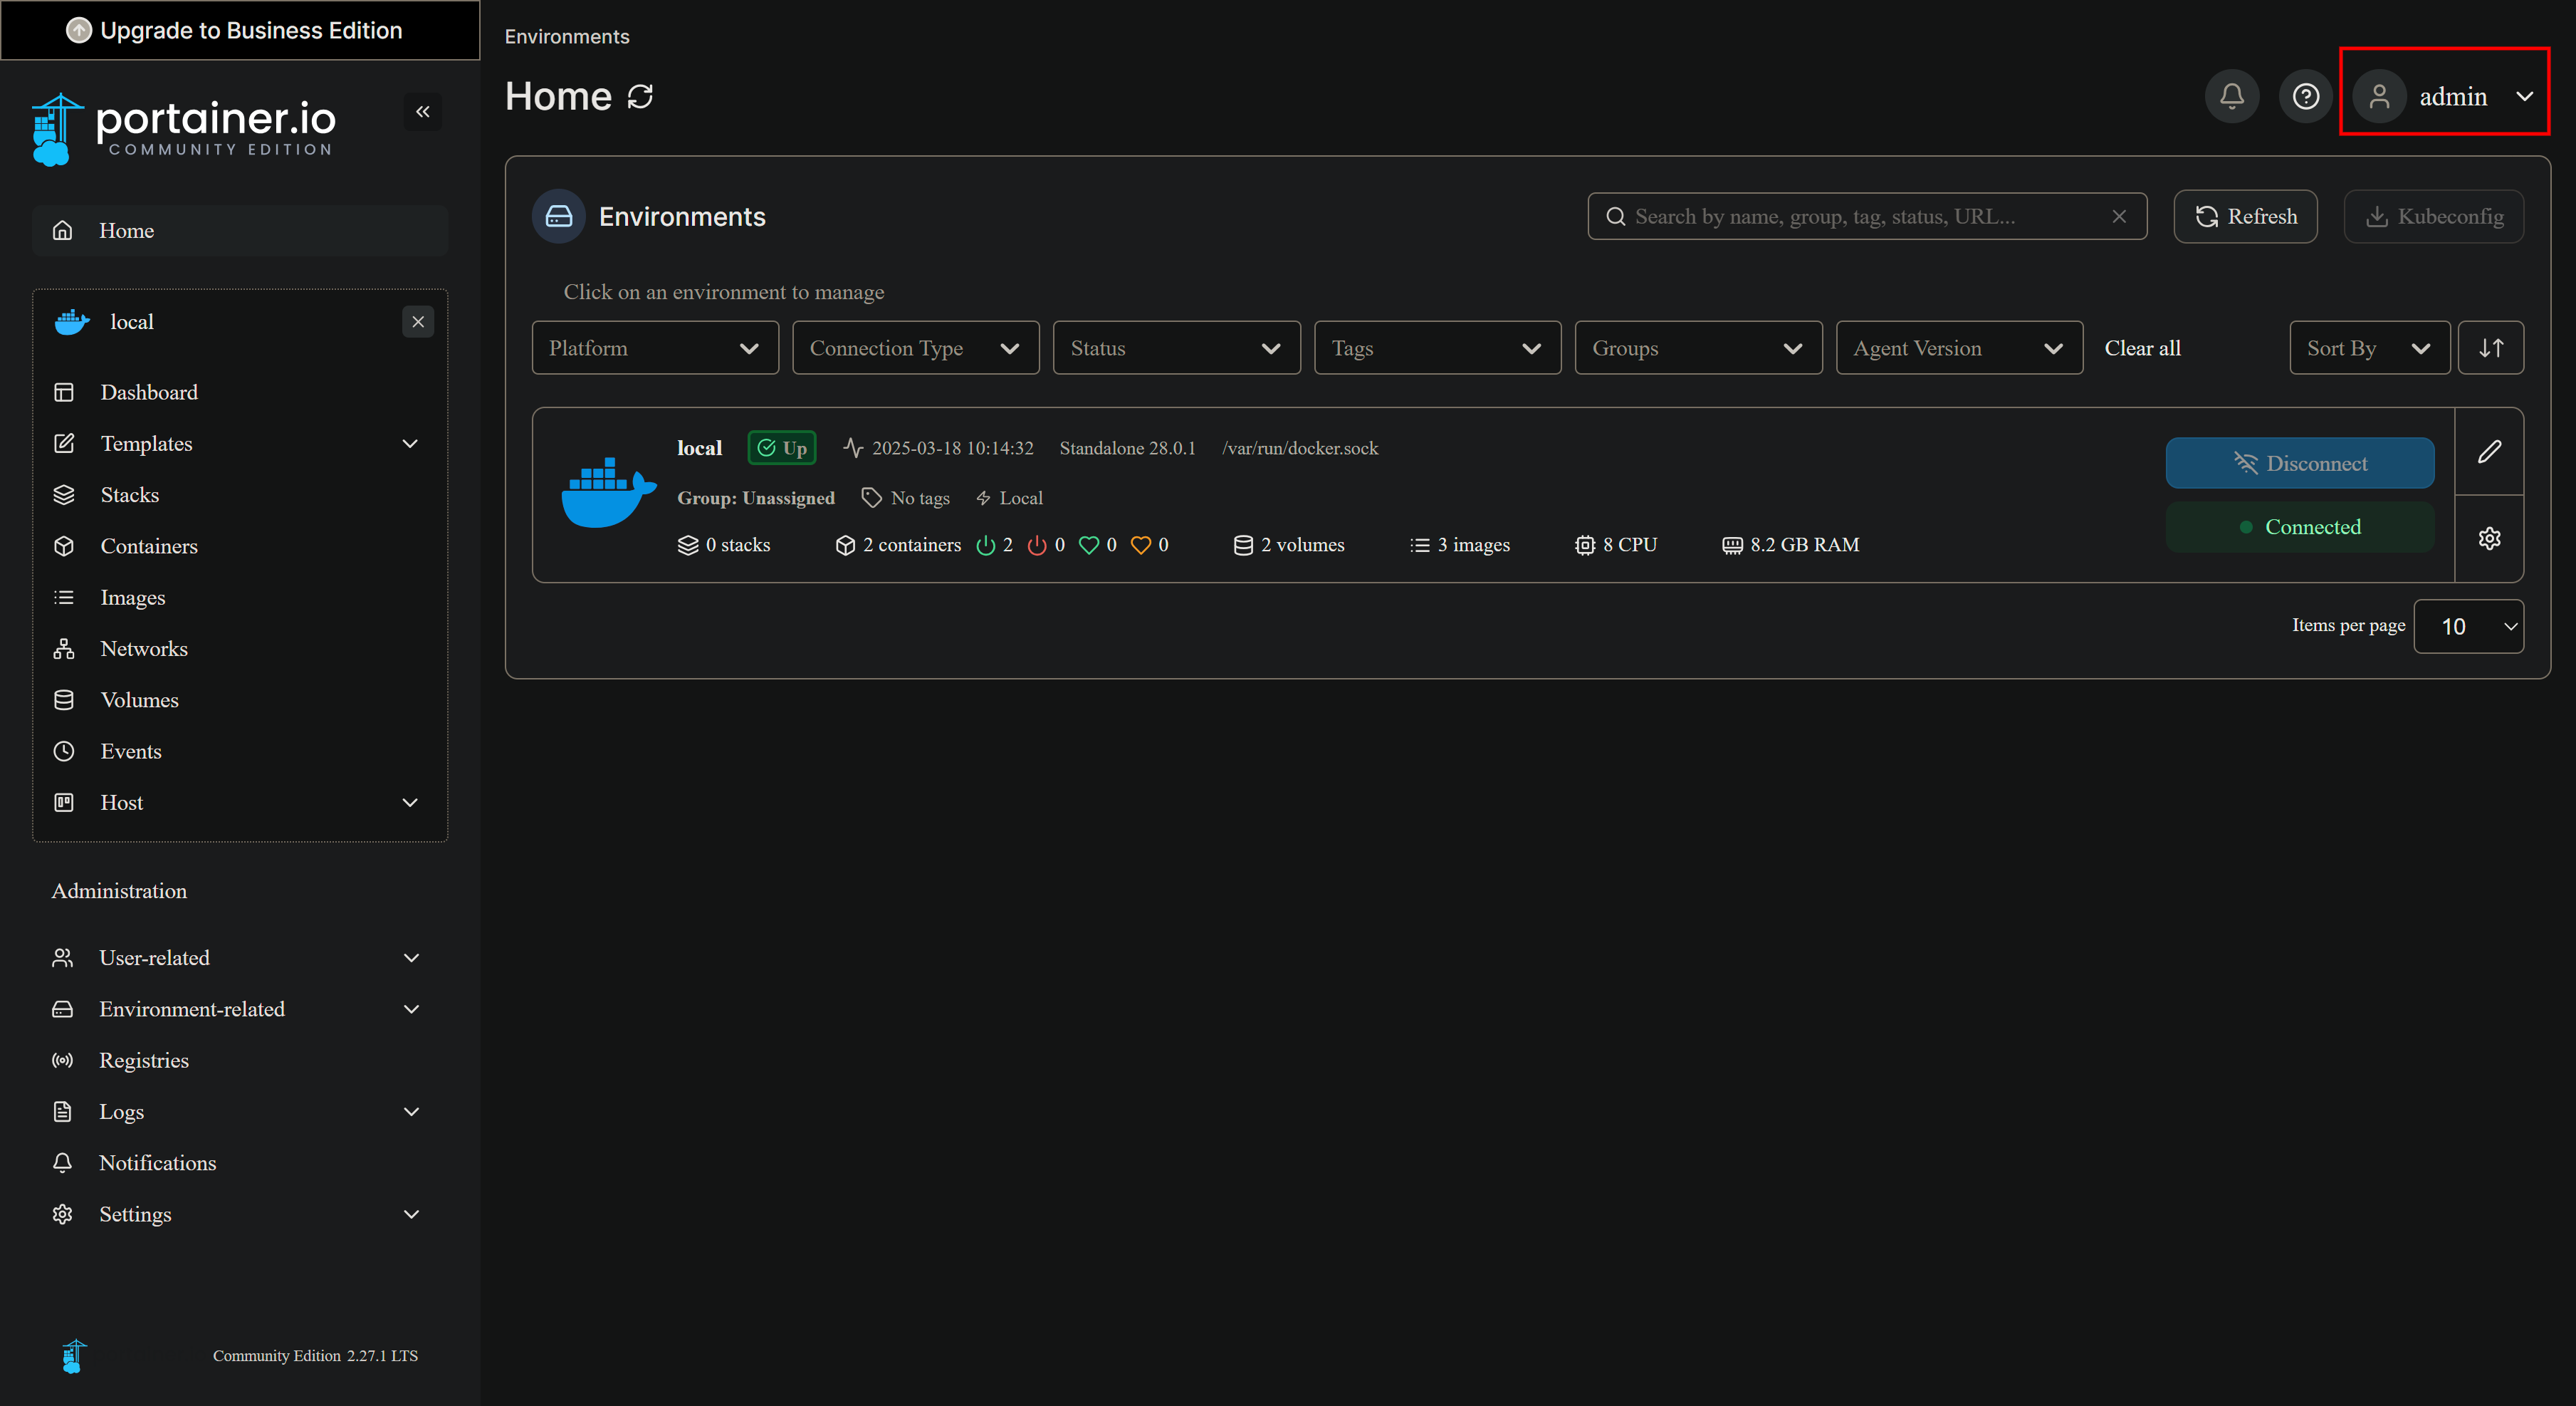This screenshot has height=1406, width=2576.
Task: Go to Registries in the sidebar
Action: [x=144, y=1060]
